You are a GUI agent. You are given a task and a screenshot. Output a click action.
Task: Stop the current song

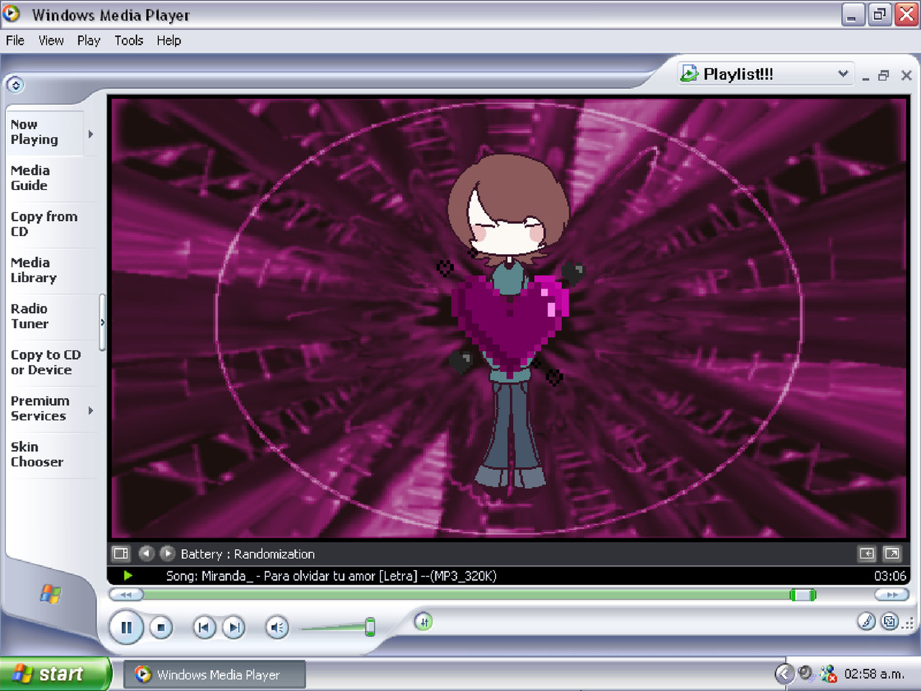[x=161, y=628]
